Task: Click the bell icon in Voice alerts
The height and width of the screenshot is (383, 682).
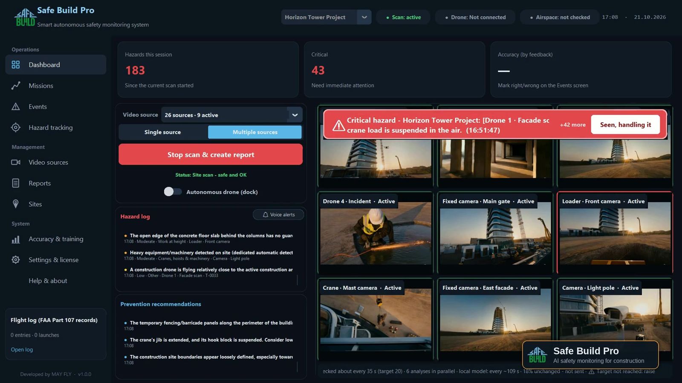Action: click(265, 214)
